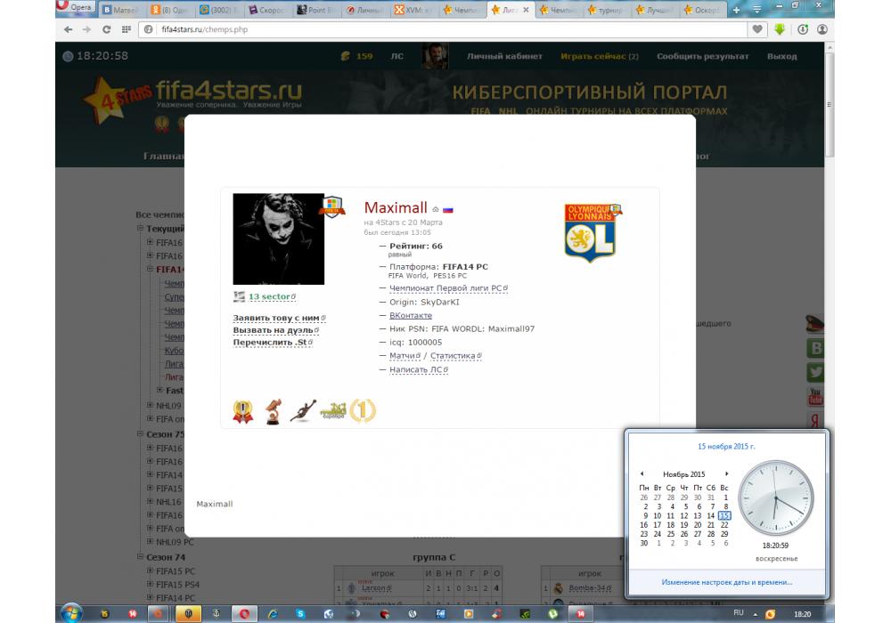The width and height of the screenshot is (891, 623).
Task: Switch to the Point Blank browser tab
Action: click(x=315, y=10)
